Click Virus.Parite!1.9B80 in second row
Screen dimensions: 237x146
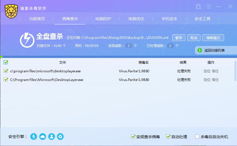click(134, 80)
